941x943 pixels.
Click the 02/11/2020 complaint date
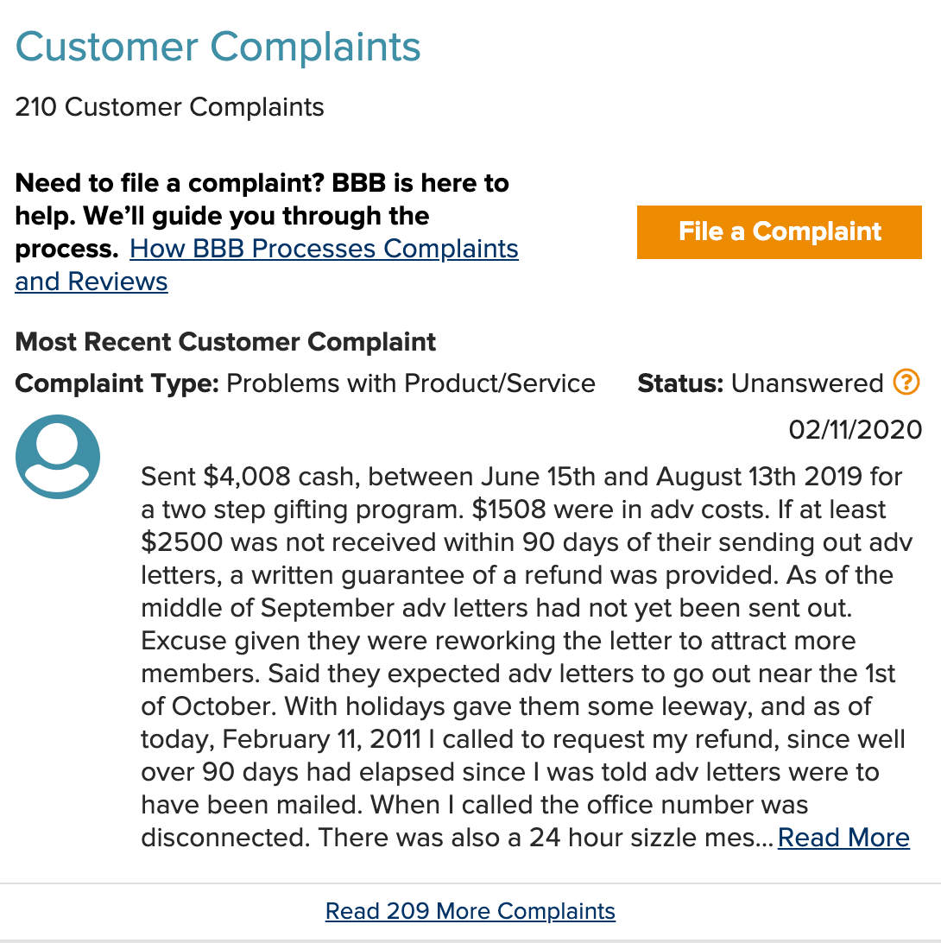855,430
